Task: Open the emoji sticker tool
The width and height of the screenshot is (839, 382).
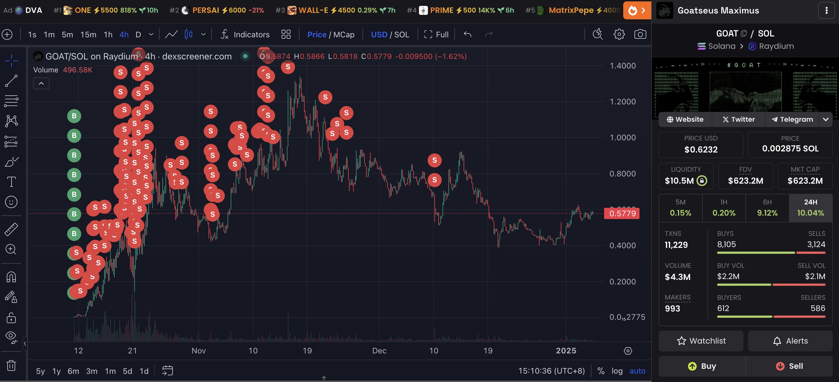Action: click(x=12, y=202)
